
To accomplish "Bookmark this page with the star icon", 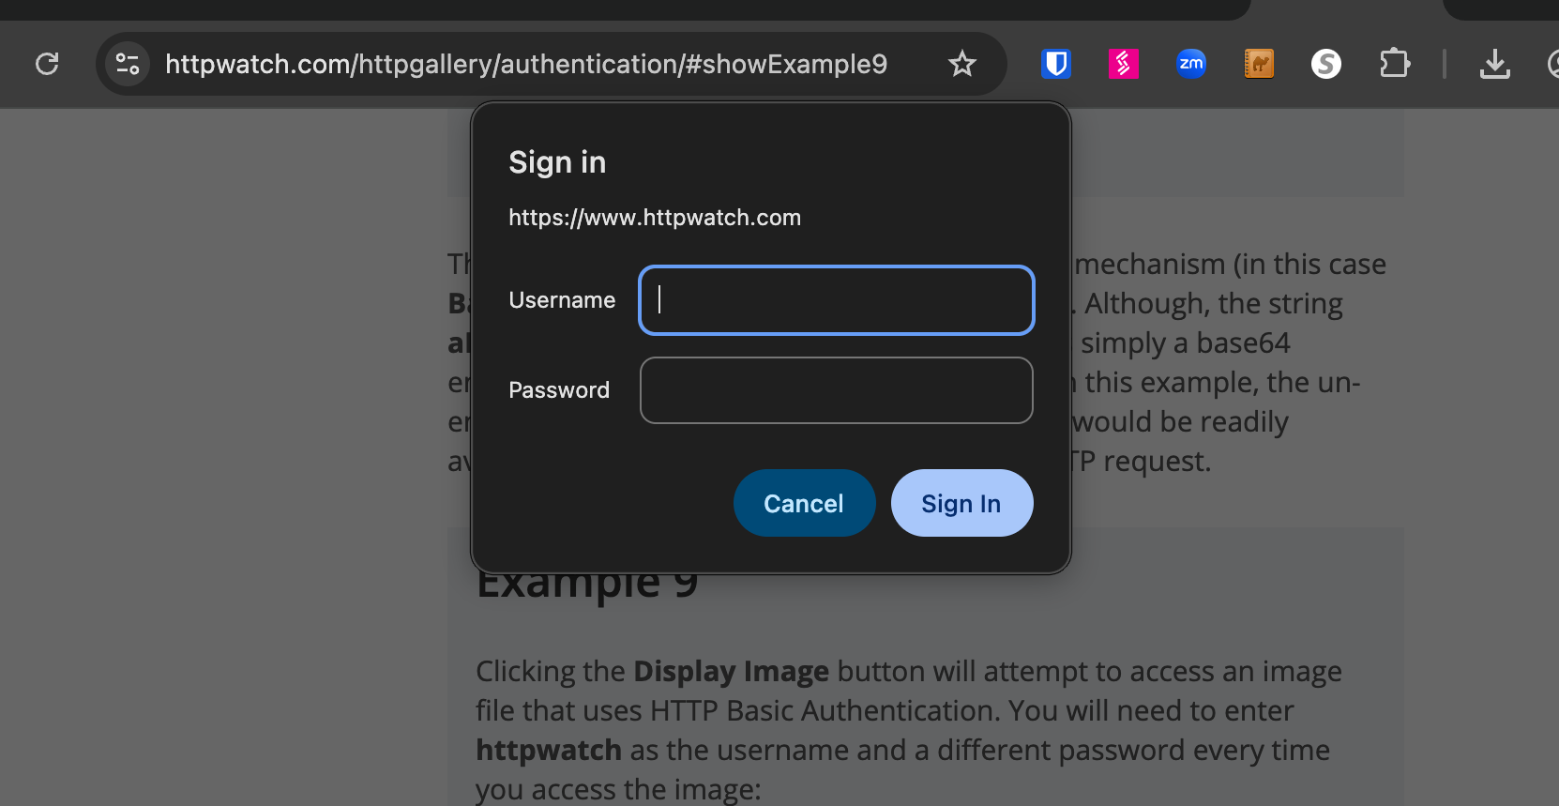I will [x=961, y=64].
